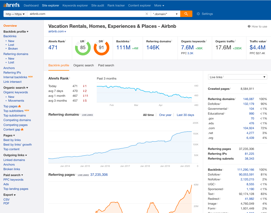Go to Dashboard in top navigation
271x213 pixels.
point(31,5)
